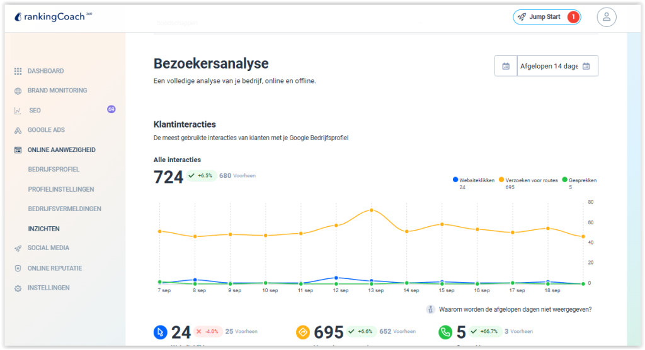Toggle Gesprekken series in chart legend
The image size is (645, 350).
tap(578, 180)
